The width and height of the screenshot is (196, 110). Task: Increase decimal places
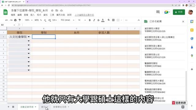point(49,20)
